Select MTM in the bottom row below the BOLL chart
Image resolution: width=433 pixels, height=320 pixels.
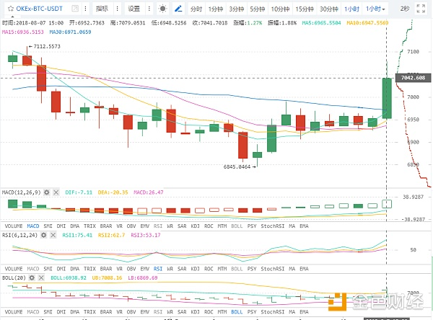(x=222, y=312)
